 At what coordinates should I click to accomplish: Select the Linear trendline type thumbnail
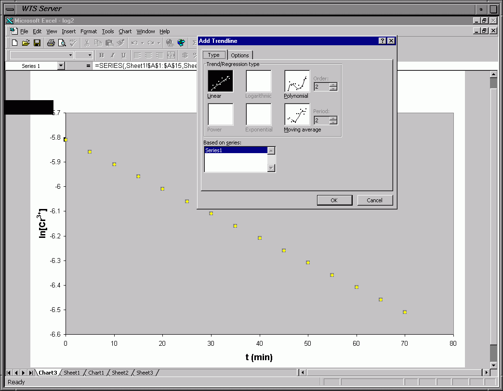(x=220, y=81)
